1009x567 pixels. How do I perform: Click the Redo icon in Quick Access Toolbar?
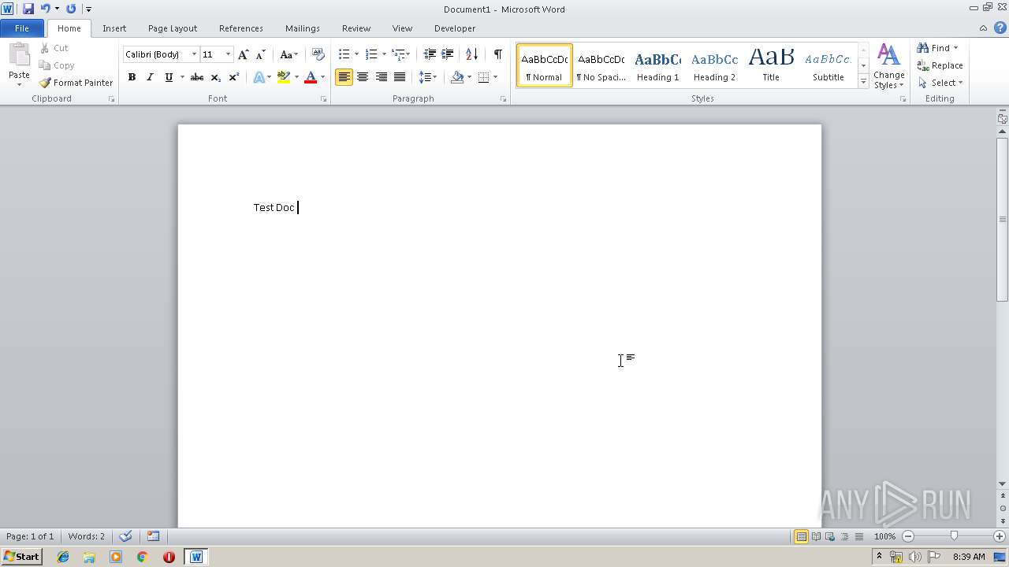pos(71,9)
